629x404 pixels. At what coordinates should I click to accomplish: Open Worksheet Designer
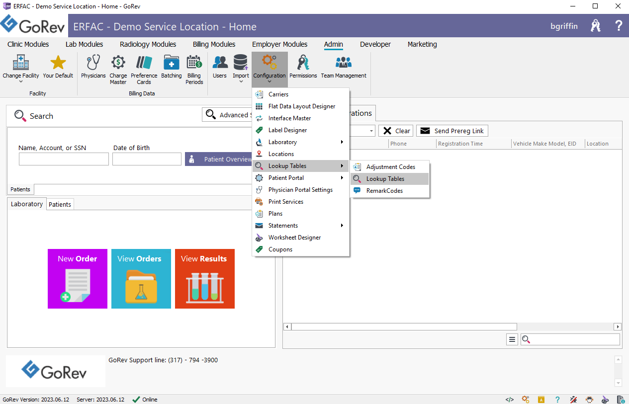pos(300,238)
